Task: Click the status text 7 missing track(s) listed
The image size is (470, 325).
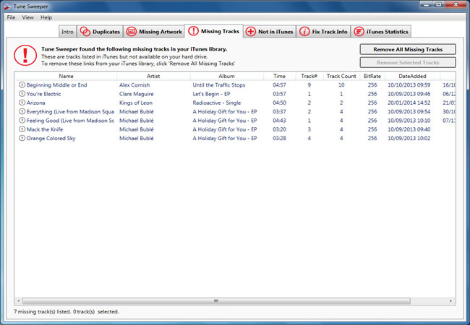Action: click(42, 311)
